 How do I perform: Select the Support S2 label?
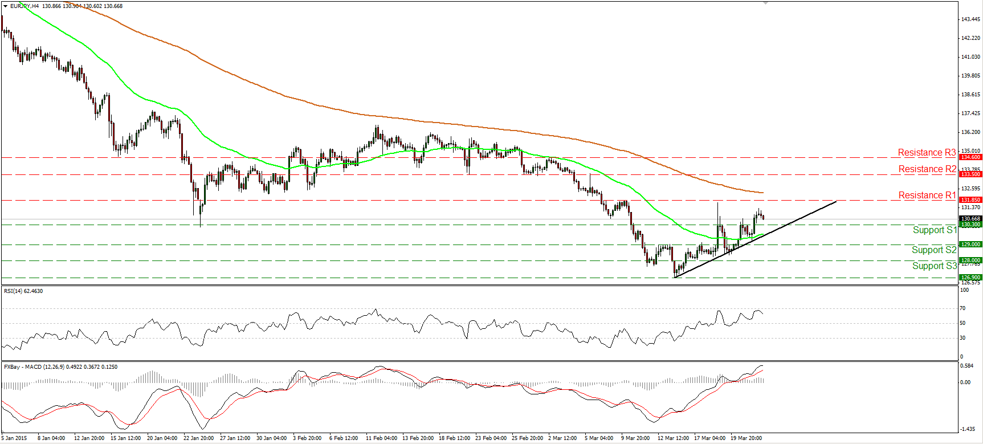pyautogui.click(x=934, y=250)
